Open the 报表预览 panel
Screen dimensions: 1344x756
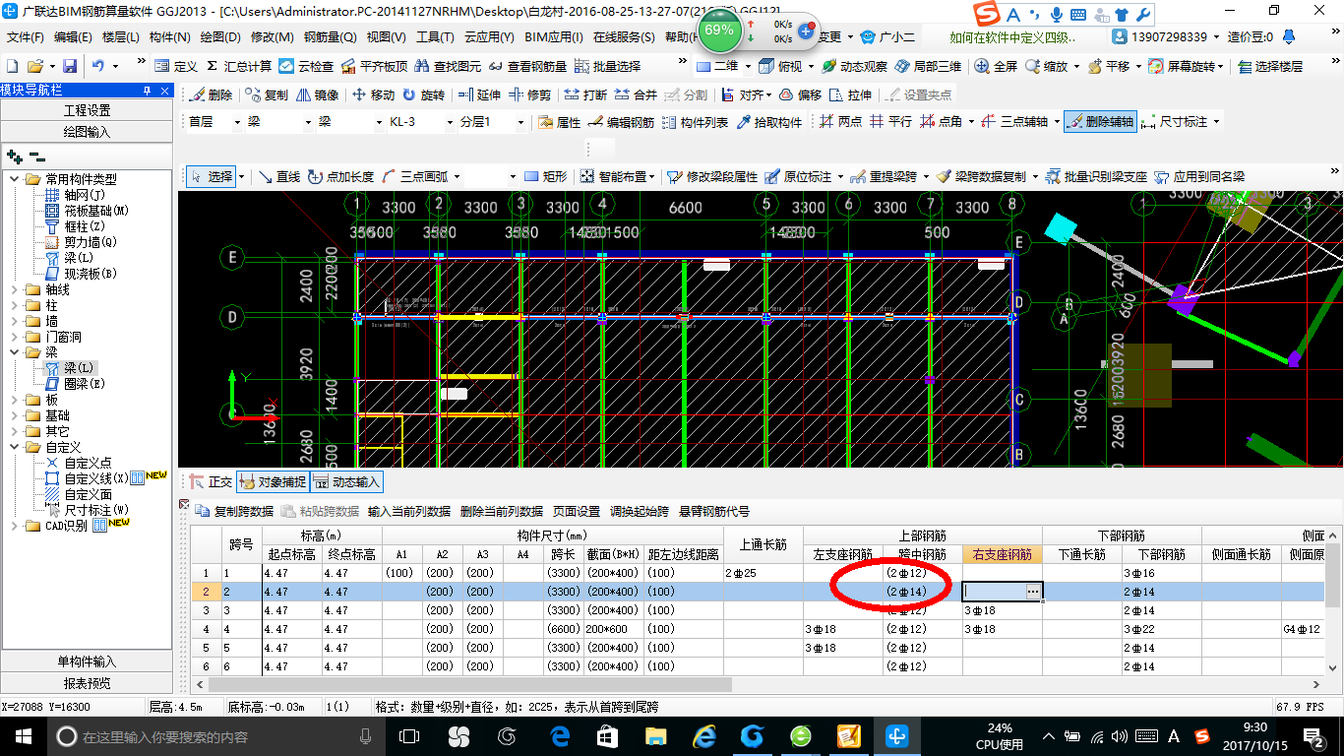[x=87, y=683]
